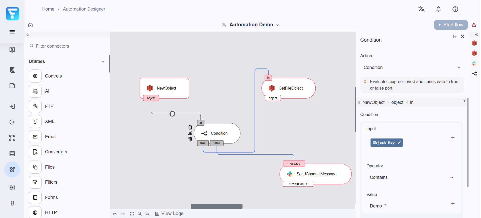
Task: Click the Filter connectors search field
Action: [x=68, y=46]
